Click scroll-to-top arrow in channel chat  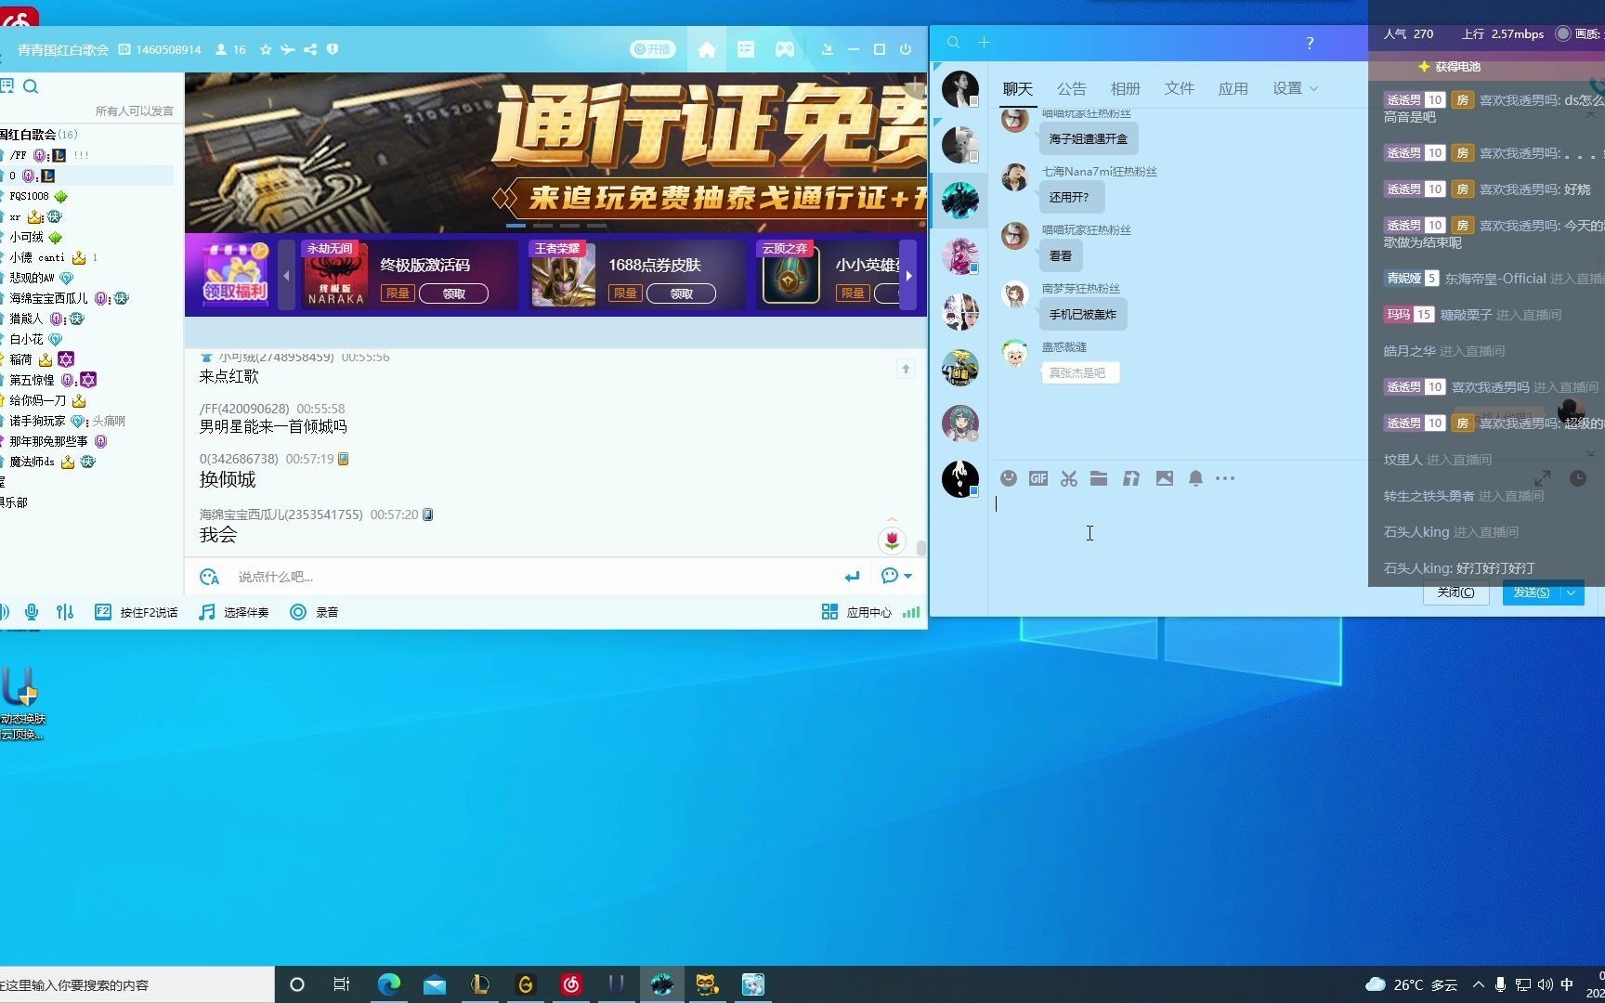click(x=906, y=370)
